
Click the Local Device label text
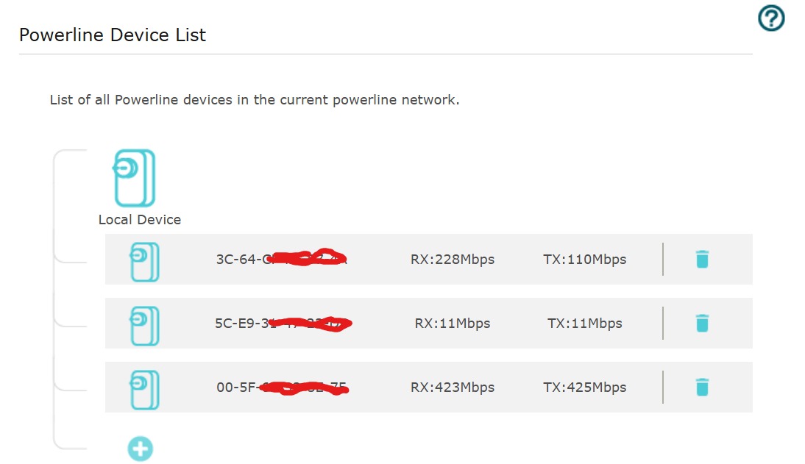tap(139, 219)
